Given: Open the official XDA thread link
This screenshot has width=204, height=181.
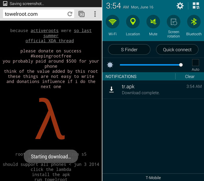Looking at the screenshot, I should pos(49,41).
